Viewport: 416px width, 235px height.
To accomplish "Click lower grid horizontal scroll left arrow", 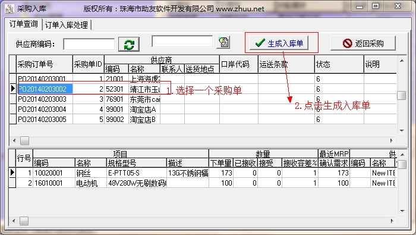I will 14,221.
